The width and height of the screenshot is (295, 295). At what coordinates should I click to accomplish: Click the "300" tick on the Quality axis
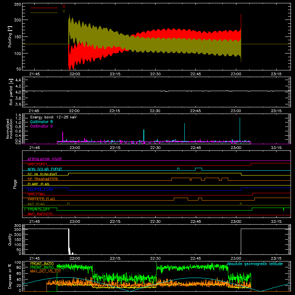pos(17,226)
